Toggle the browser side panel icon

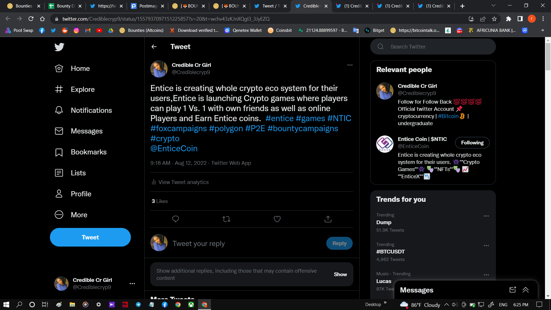coord(520,19)
